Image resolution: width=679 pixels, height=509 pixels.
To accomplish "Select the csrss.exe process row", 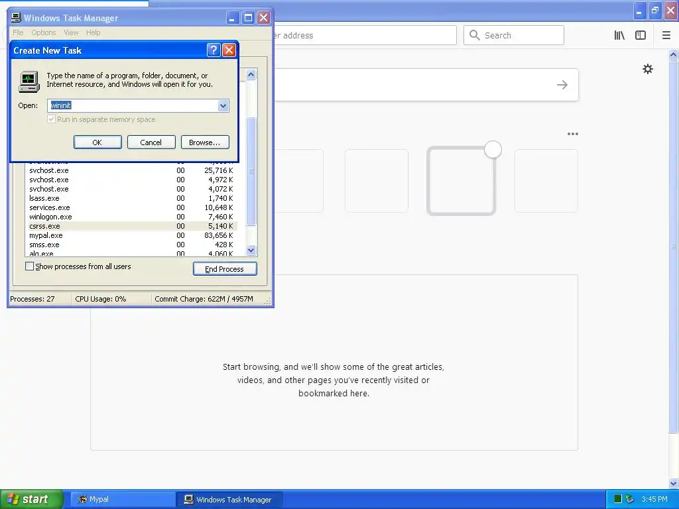I will [131, 226].
